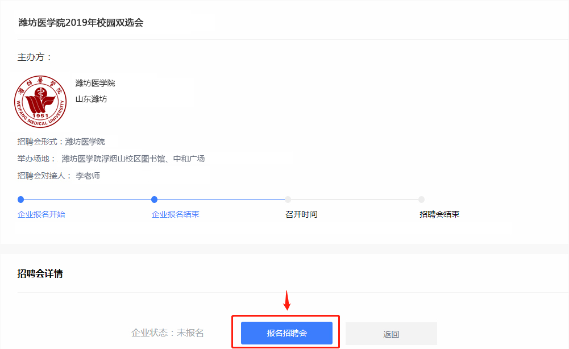
Task: Open the 企业报名开始 stage label
Action: point(41,215)
